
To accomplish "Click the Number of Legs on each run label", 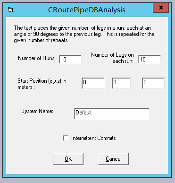I will coord(112,58).
